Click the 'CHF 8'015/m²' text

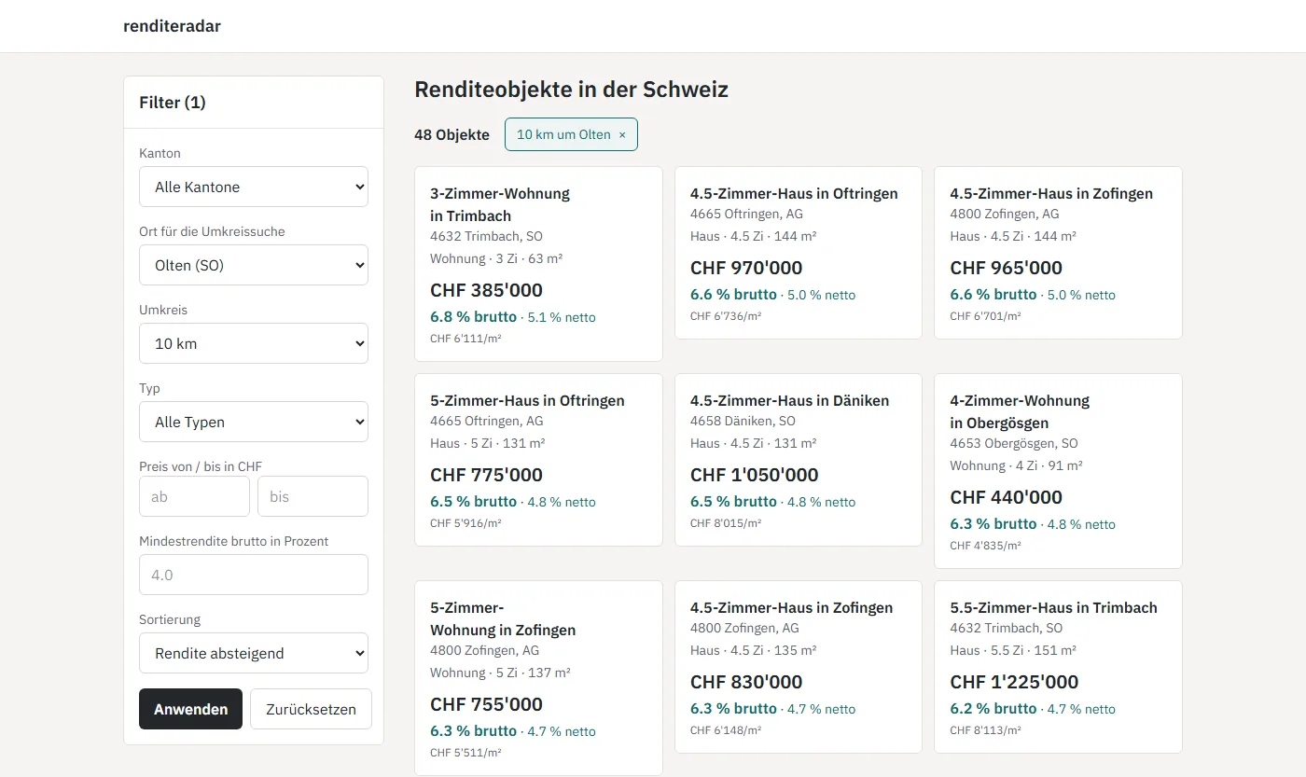coord(726,523)
